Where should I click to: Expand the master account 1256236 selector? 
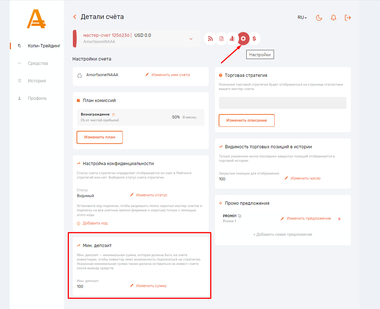(191, 39)
